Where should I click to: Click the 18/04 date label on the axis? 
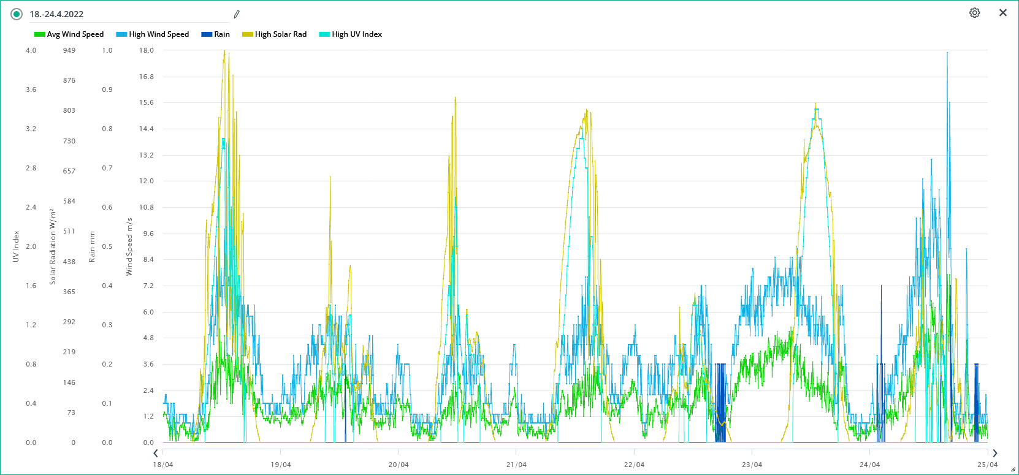[163, 465]
